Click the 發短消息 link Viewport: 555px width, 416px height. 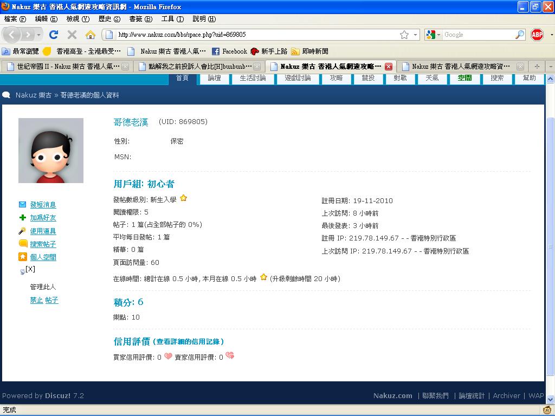coord(43,205)
